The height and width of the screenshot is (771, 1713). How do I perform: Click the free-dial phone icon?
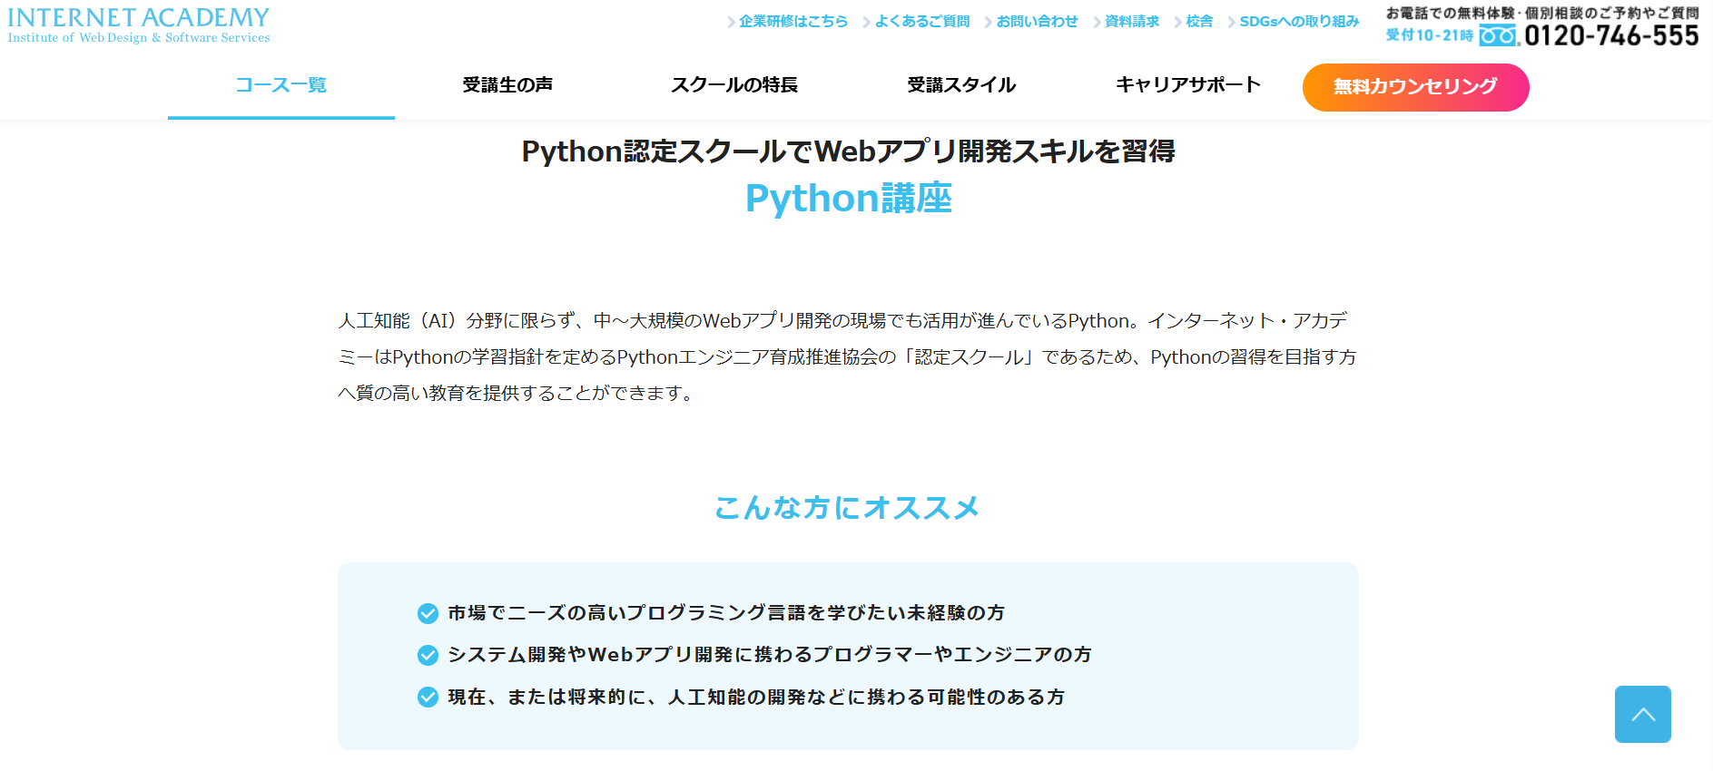click(x=1499, y=35)
